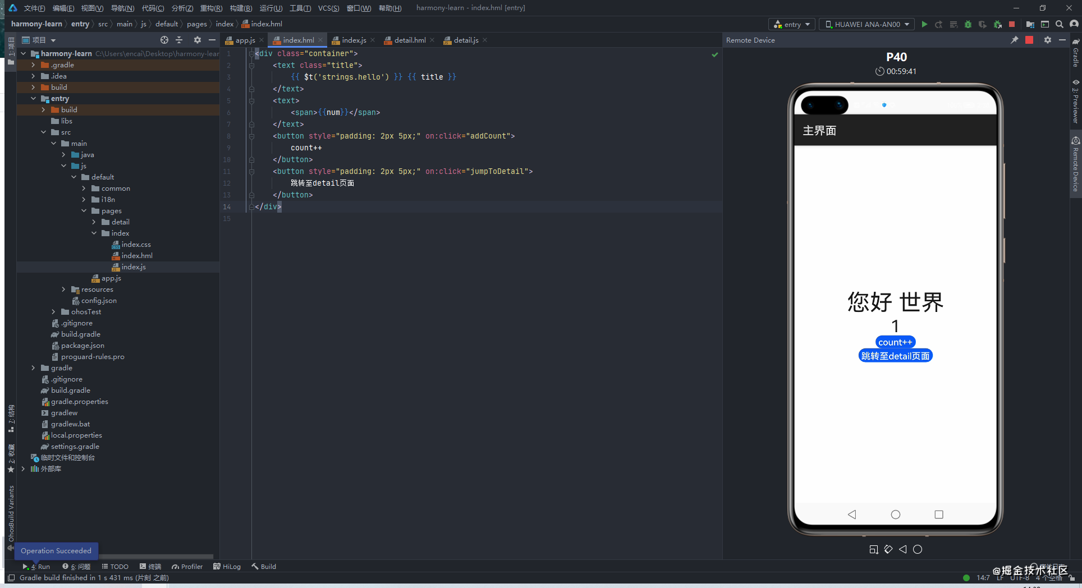Attach debugger to process icon

point(997,24)
